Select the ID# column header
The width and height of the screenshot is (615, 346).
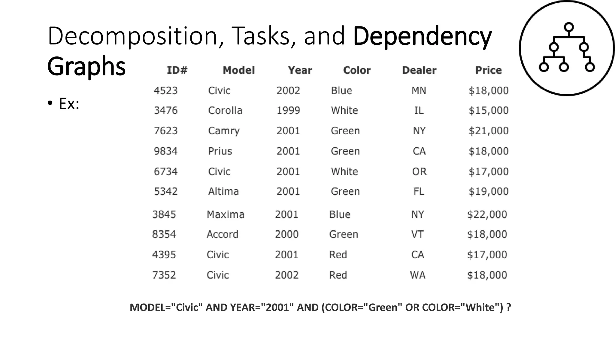point(177,70)
